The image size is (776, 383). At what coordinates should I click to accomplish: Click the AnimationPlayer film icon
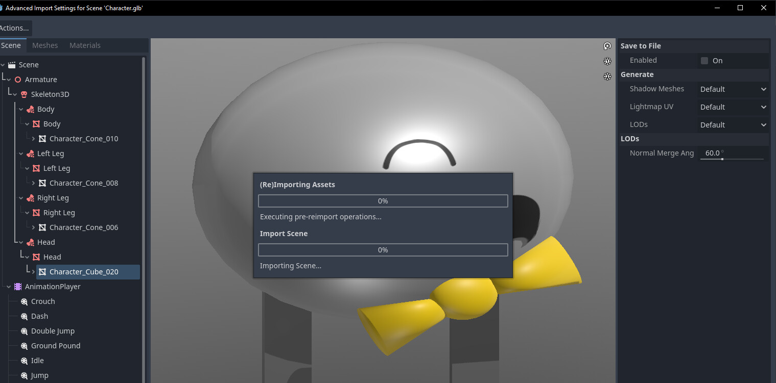pyautogui.click(x=18, y=287)
